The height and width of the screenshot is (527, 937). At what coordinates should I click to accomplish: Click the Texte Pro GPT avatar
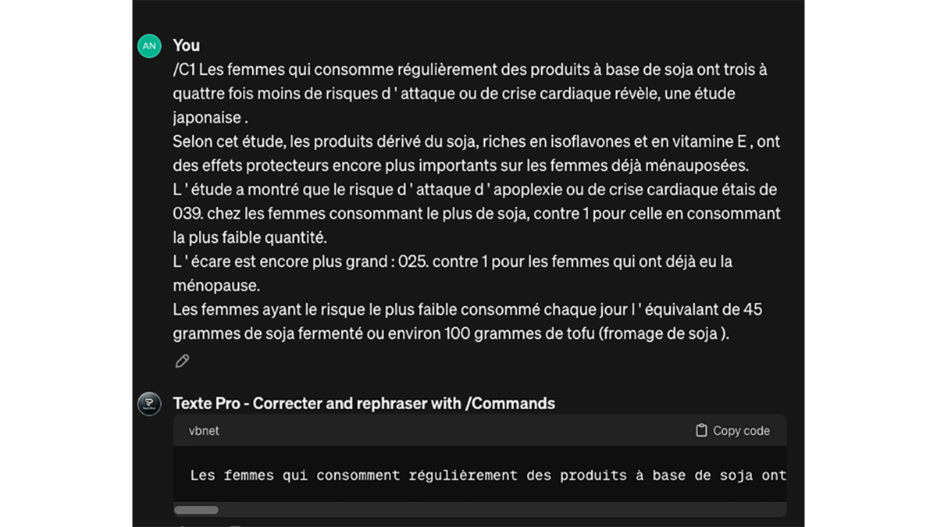149,404
